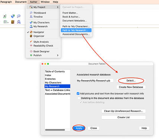159x139 pixels.
Task: Expand the Publish submenu arrow
Action: (x=58, y=55)
